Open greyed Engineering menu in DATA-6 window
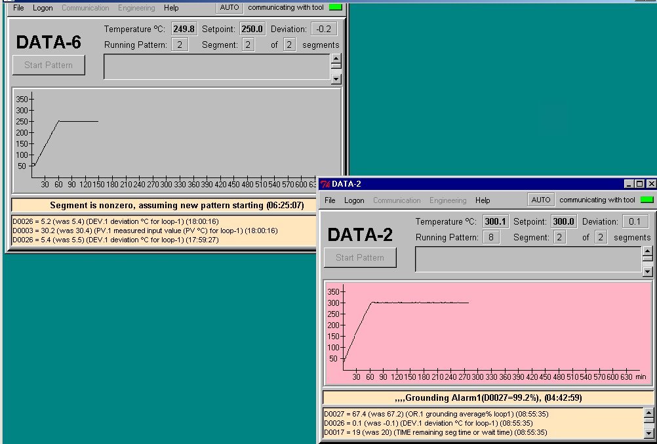Image resolution: width=657 pixels, height=444 pixels. (x=136, y=8)
